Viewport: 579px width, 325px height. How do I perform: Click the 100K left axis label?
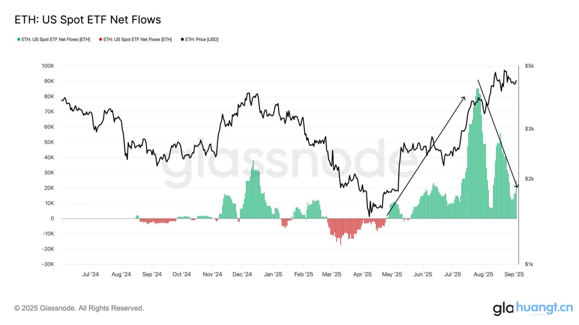48,66
